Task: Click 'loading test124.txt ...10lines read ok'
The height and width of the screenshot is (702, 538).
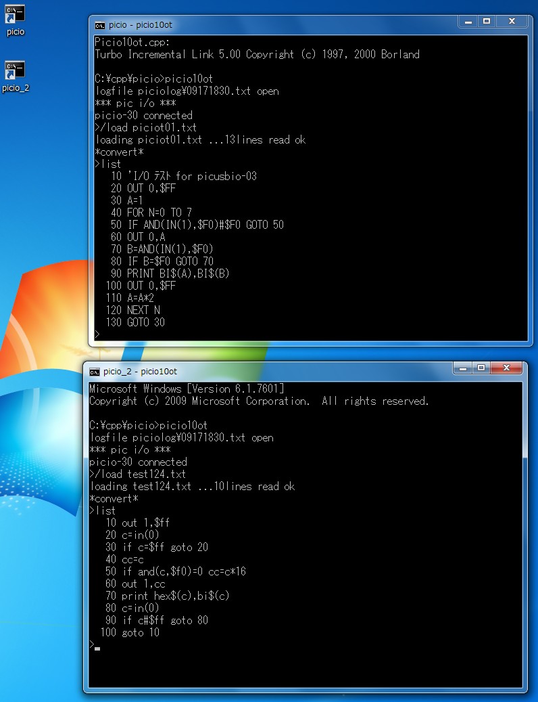Action: point(192,486)
